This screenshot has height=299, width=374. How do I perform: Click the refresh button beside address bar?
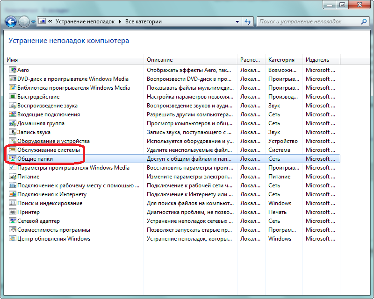248,21
